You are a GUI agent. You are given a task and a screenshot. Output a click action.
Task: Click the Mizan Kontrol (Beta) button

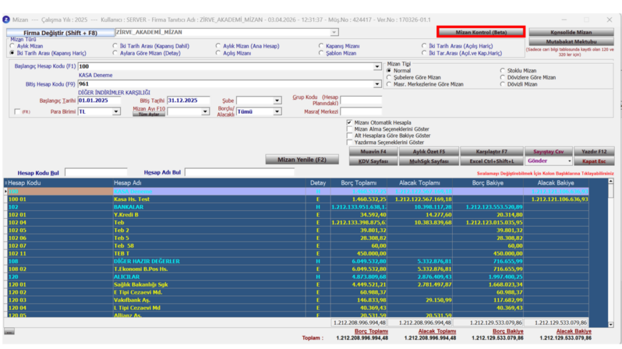(481, 32)
